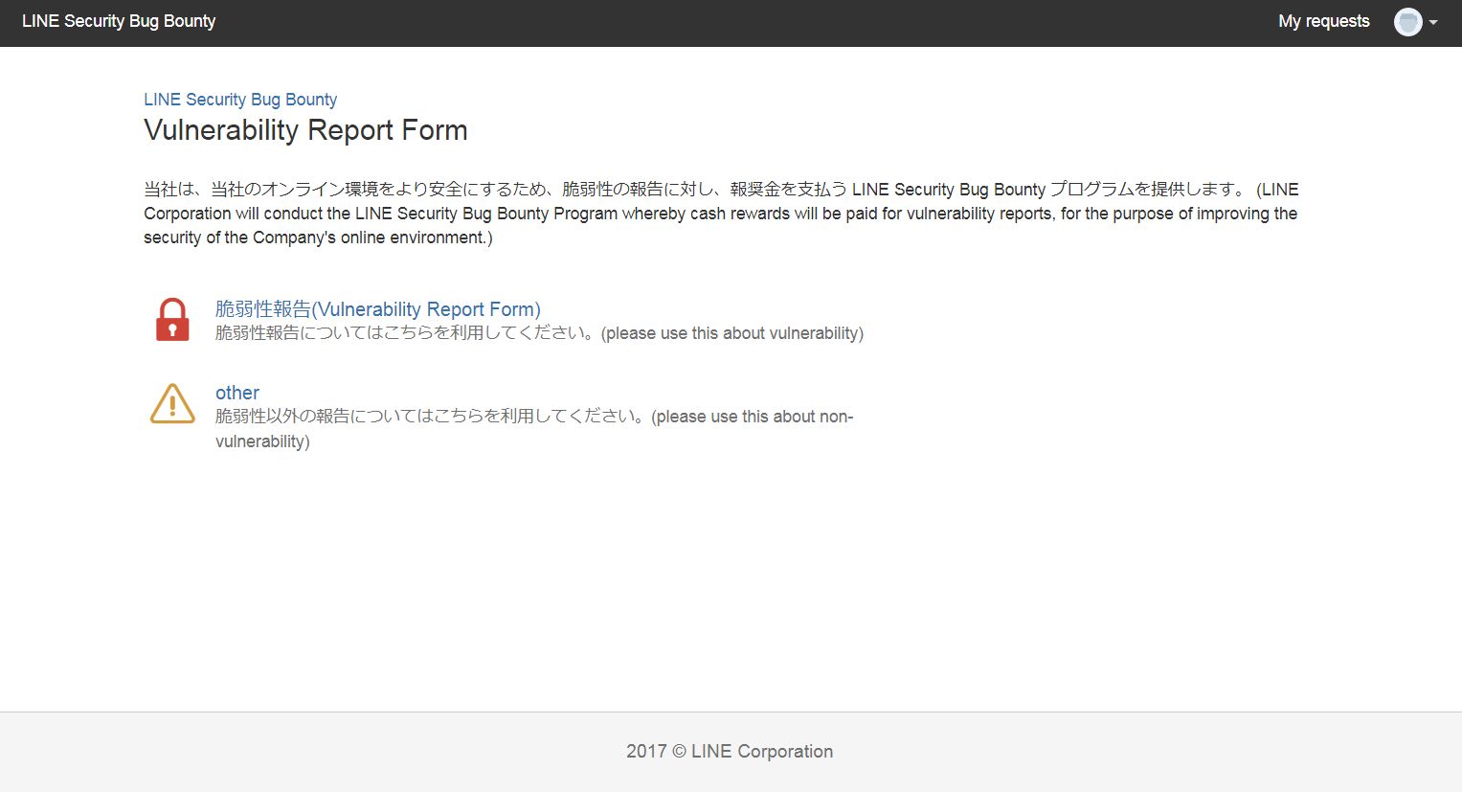This screenshot has height=792, width=1462.
Task: Expand the caret arrow beside the avatar
Action: pos(1433,23)
